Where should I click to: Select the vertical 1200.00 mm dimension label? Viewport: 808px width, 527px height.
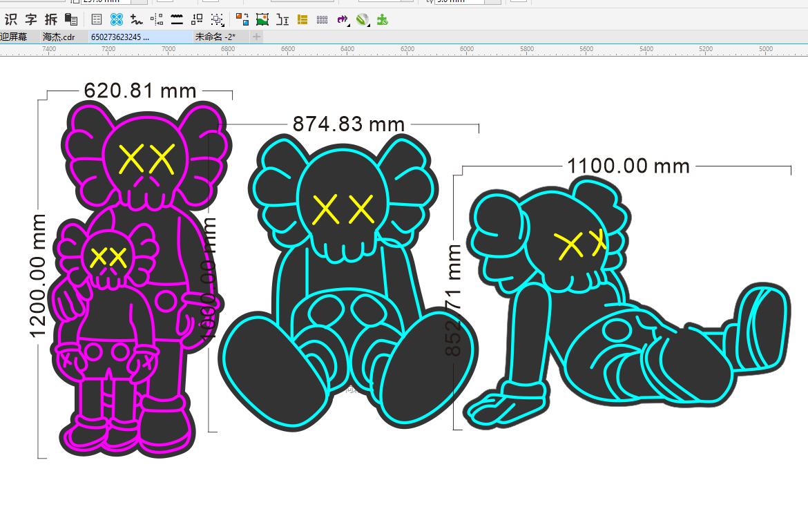[37, 275]
